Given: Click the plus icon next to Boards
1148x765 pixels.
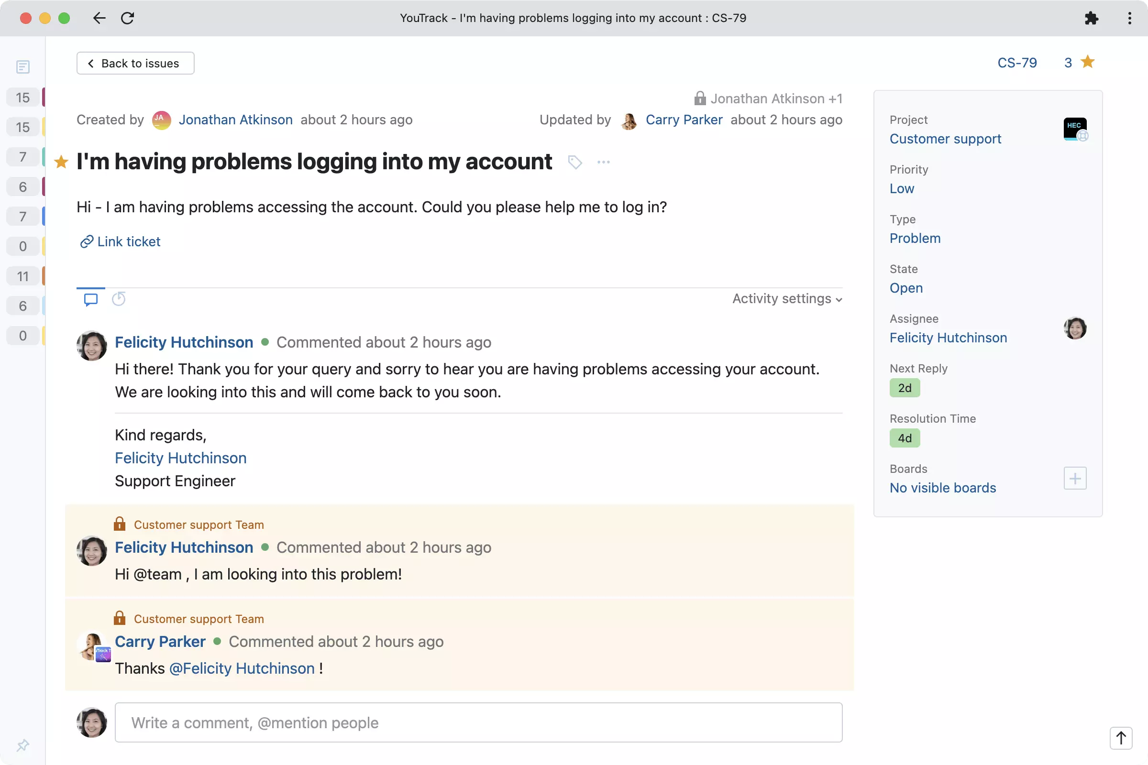Looking at the screenshot, I should coord(1075,478).
